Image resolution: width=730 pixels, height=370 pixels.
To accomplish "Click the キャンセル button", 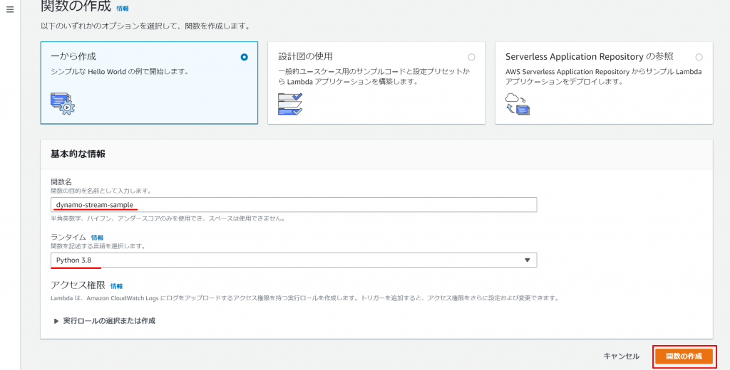I will (x=621, y=356).
